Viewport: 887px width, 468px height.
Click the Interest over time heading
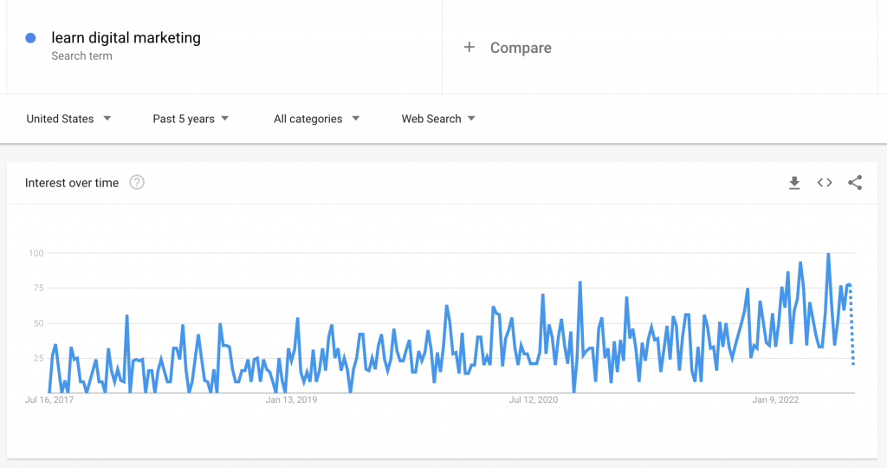pyautogui.click(x=72, y=183)
